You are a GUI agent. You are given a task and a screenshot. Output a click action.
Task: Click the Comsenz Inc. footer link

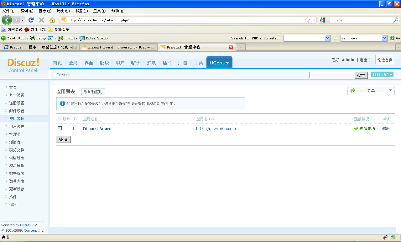click(x=34, y=230)
